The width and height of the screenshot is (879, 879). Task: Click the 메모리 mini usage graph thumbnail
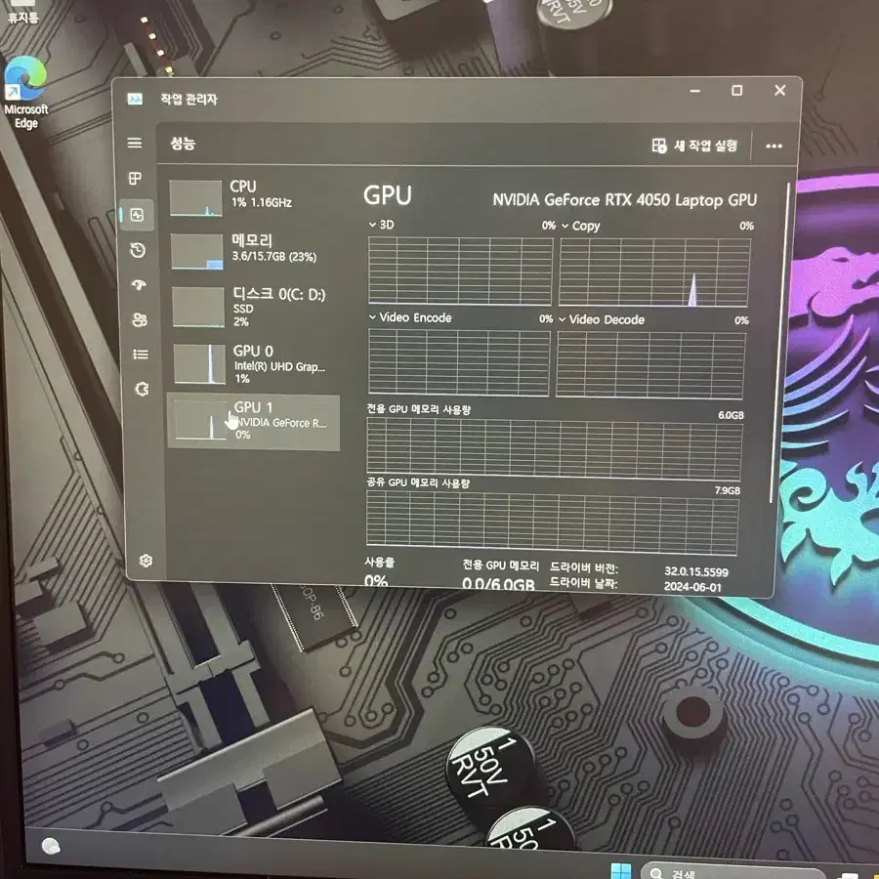[196, 252]
